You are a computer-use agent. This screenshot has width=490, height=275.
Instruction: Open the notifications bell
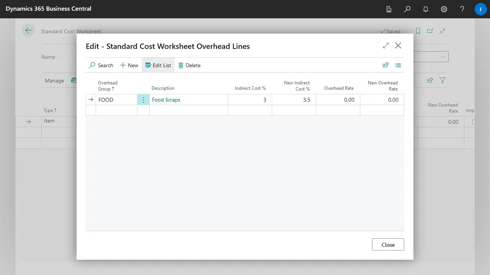pos(426,9)
